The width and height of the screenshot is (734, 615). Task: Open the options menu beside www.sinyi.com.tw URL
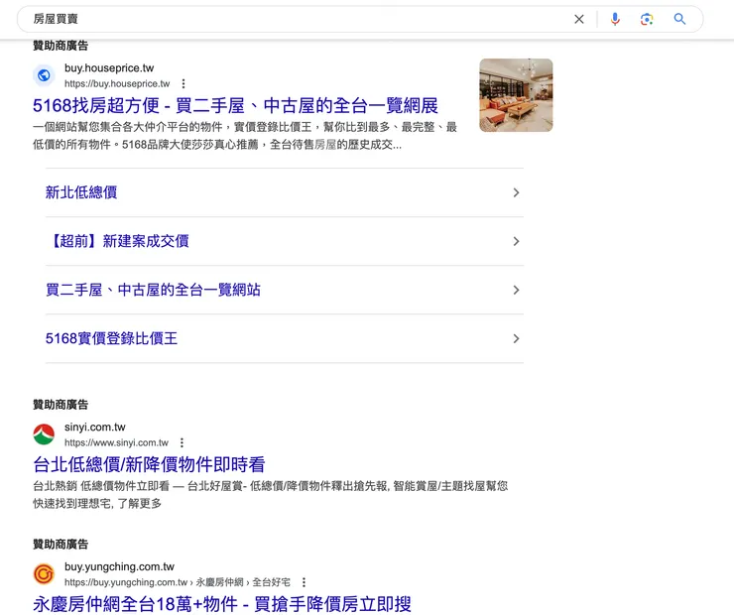tap(182, 442)
